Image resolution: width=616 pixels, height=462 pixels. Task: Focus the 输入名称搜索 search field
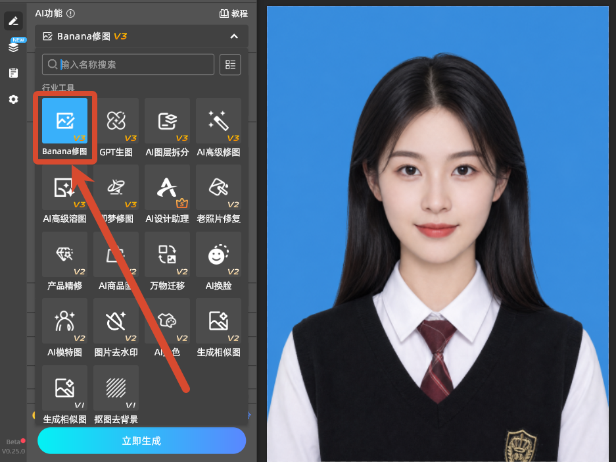[128, 64]
